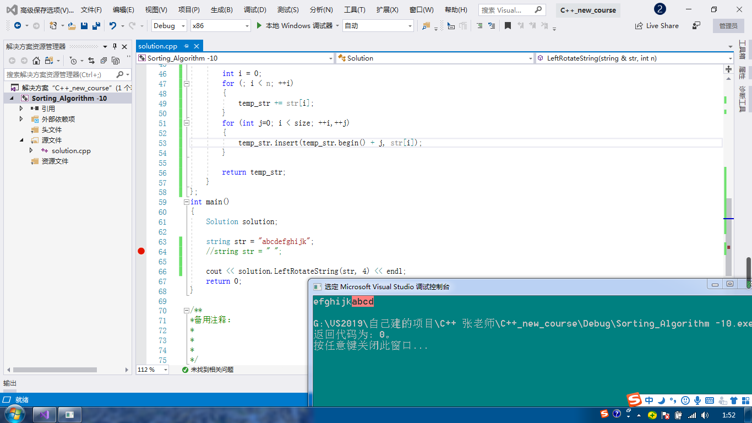Click the 管理员 button

tap(728, 25)
